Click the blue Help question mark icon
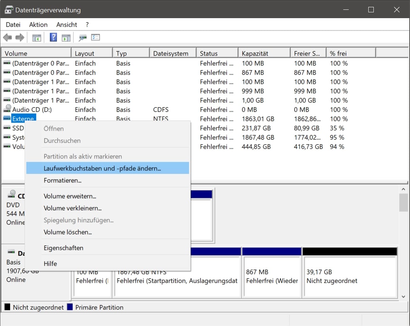Screen dimensions: 410x326 coord(53,37)
